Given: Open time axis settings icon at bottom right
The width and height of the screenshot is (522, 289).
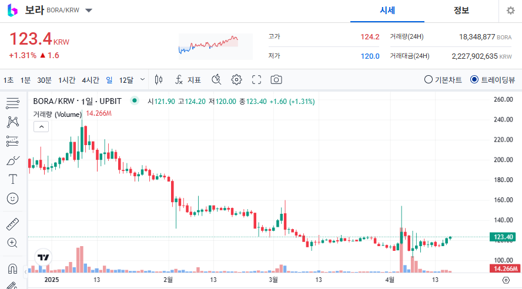Looking at the screenshot, I should click(x=506, y=280).
